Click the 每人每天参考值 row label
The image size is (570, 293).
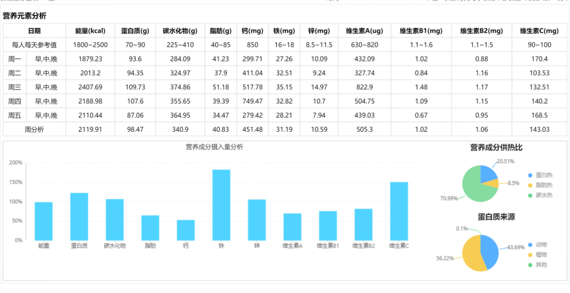click(x=34, y=45)
